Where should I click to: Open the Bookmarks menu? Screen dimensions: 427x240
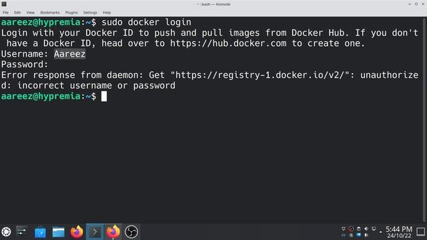pos(50,13)
